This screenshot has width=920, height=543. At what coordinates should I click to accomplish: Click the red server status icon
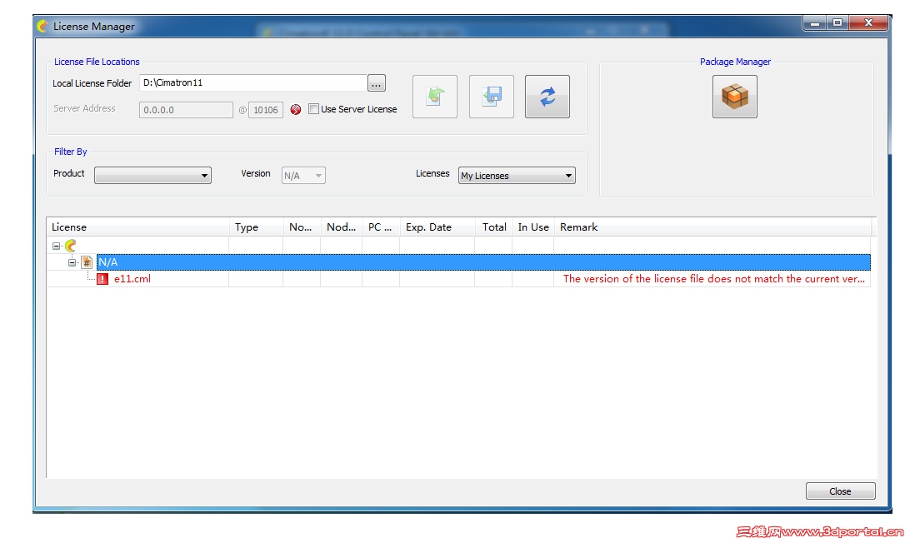click(x=296, y=110)
